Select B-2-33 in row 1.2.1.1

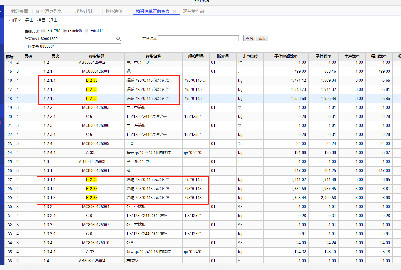coord(92,81)
